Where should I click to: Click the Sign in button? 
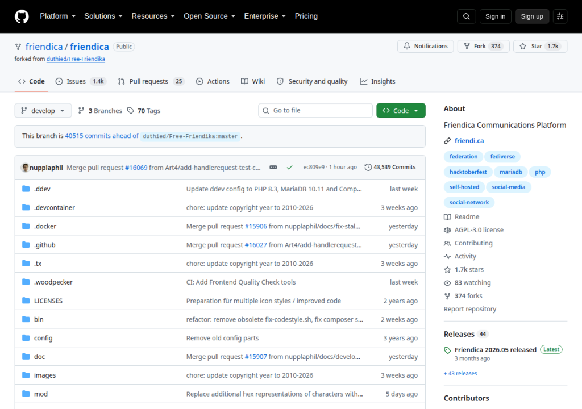pos(495,16)
